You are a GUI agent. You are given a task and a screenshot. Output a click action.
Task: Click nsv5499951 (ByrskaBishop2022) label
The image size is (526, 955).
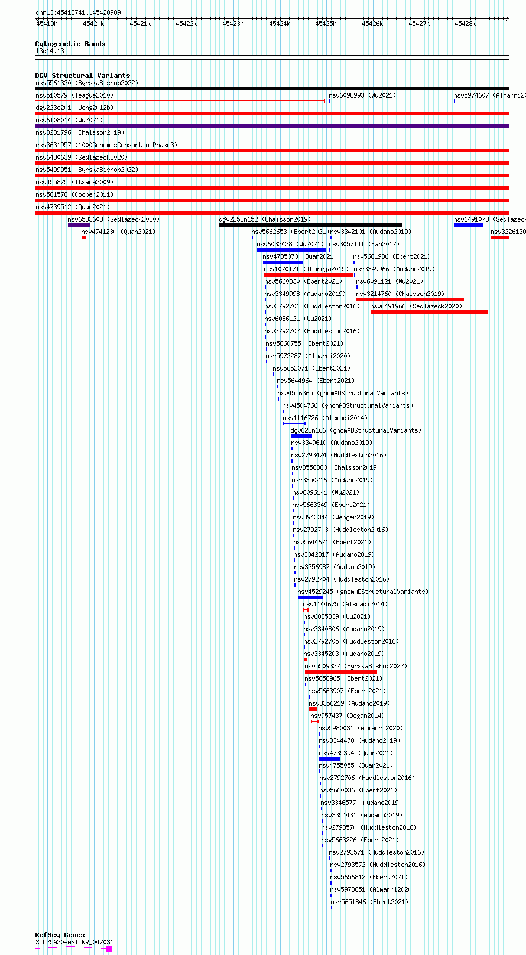pos(86,170)
